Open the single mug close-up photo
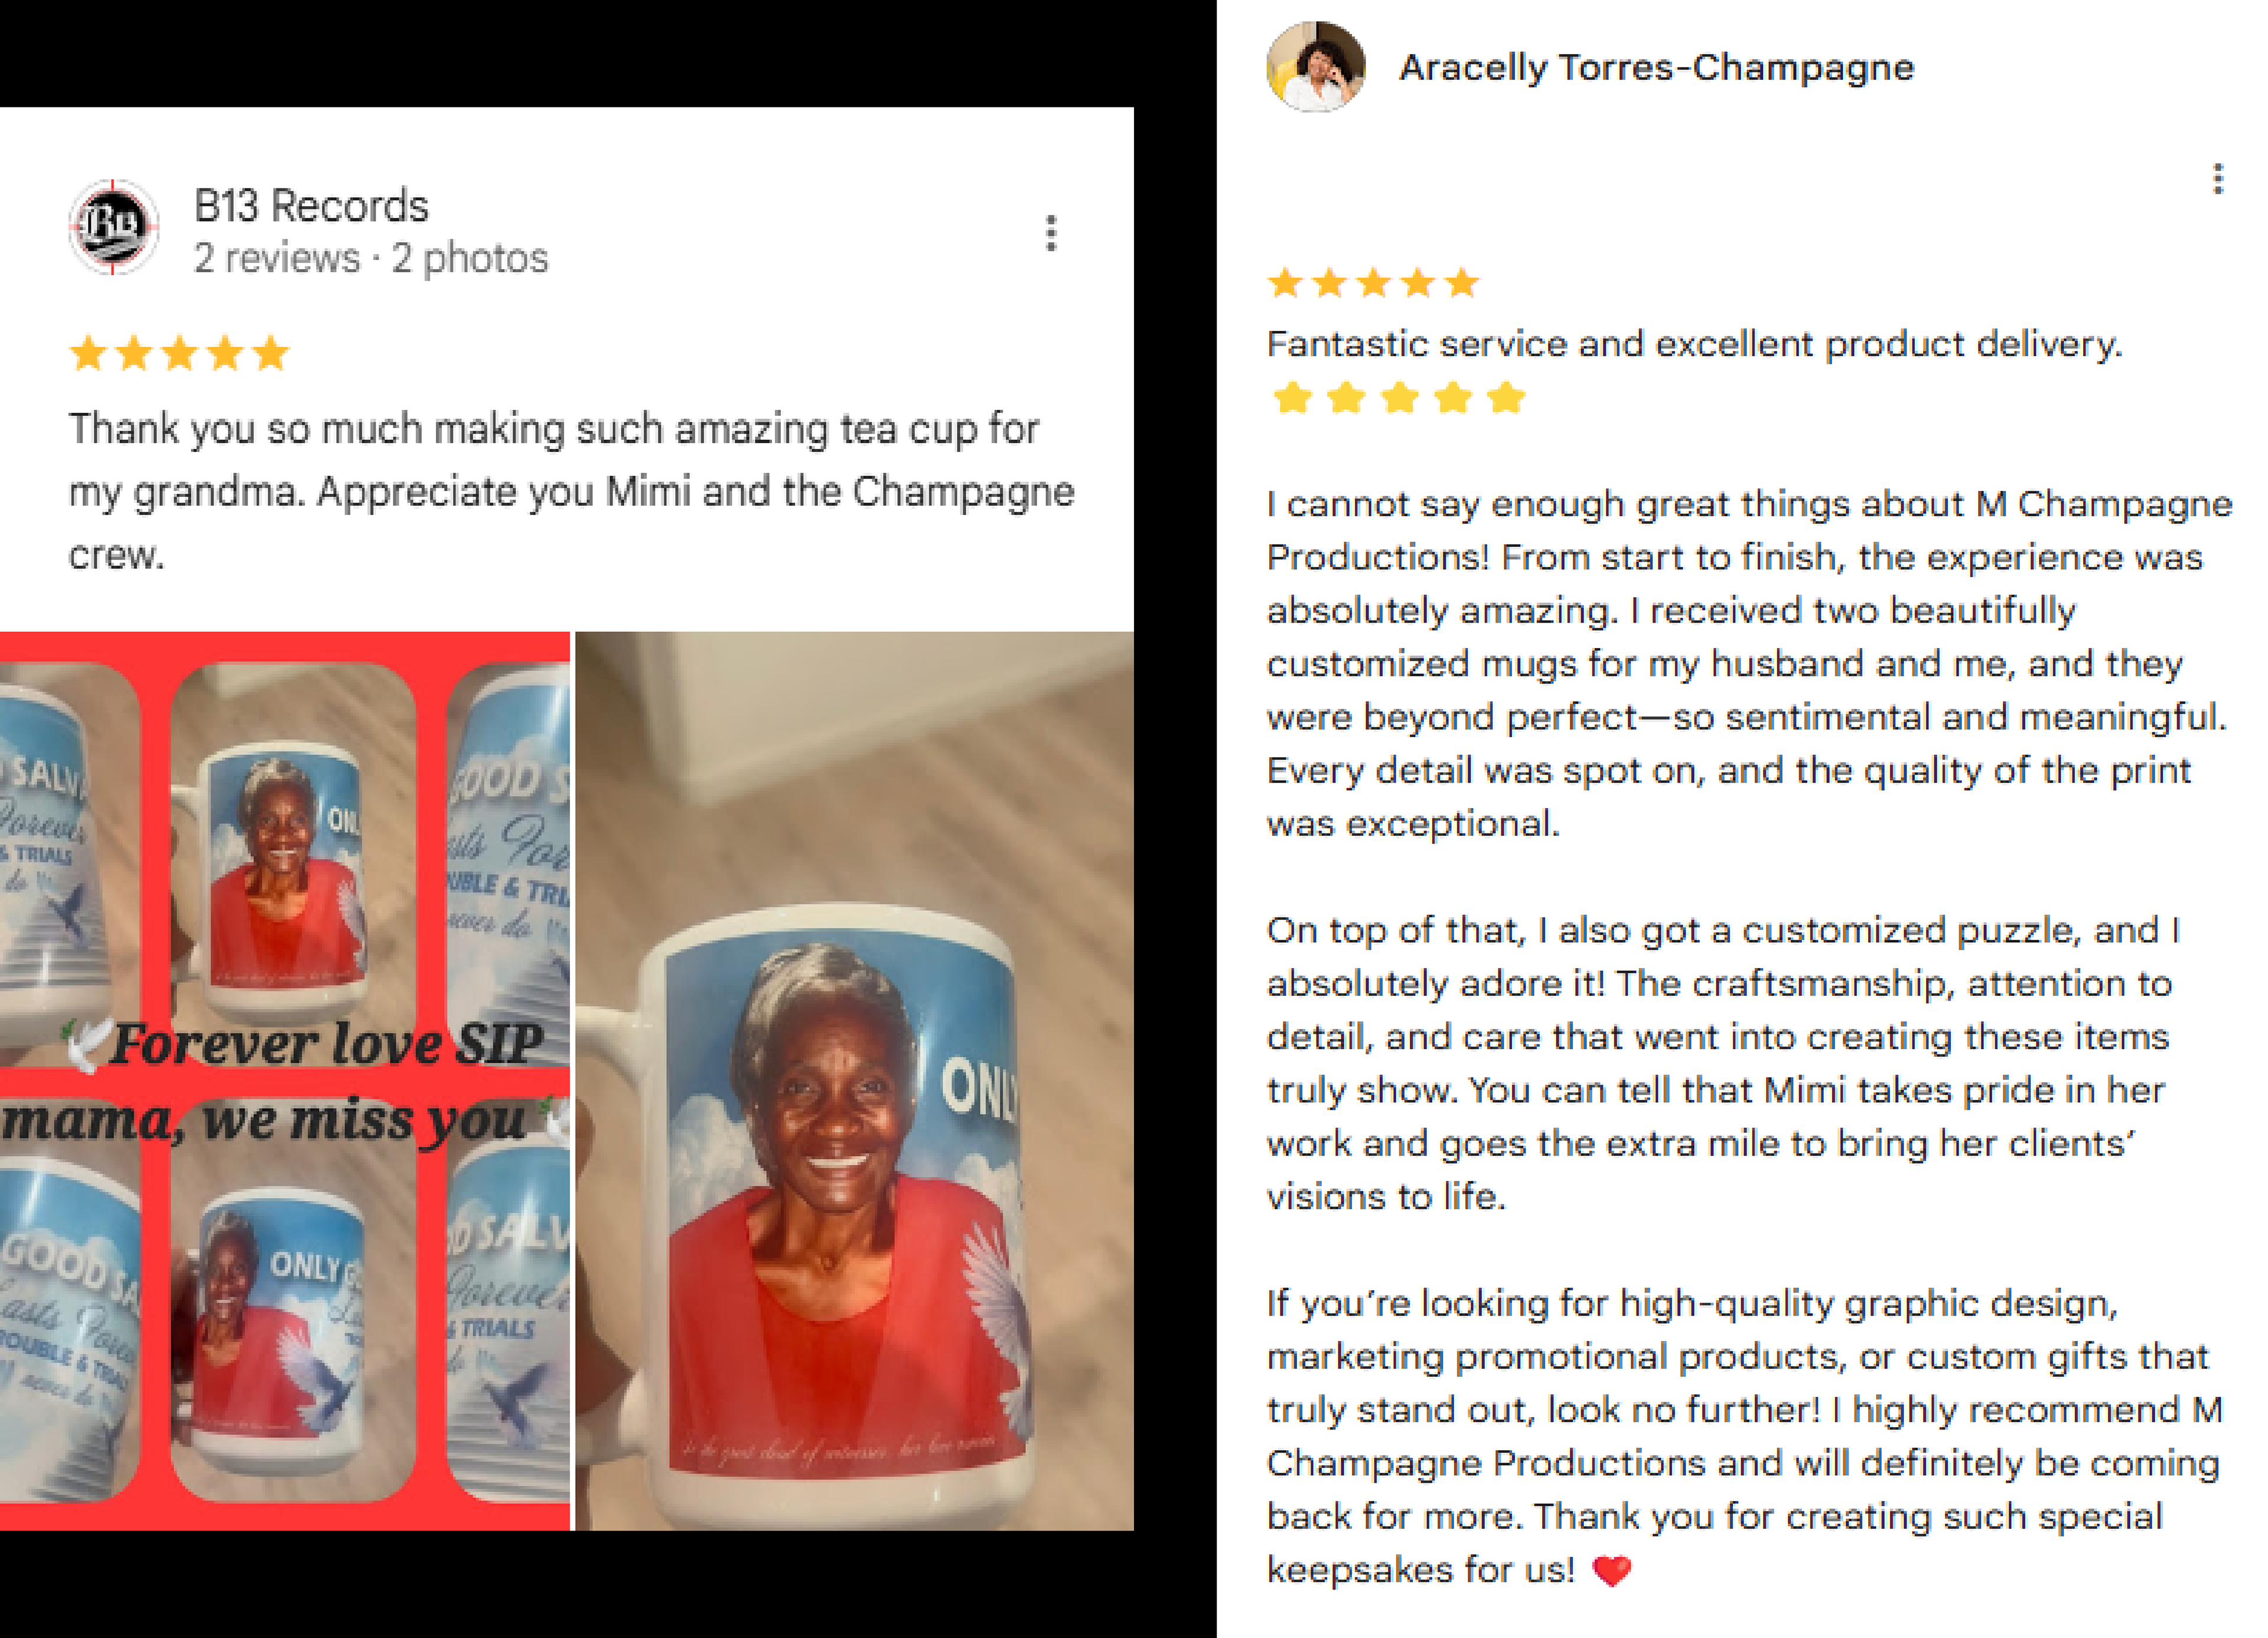Screen dimensions: 2268x1638 coord(855,1080)
